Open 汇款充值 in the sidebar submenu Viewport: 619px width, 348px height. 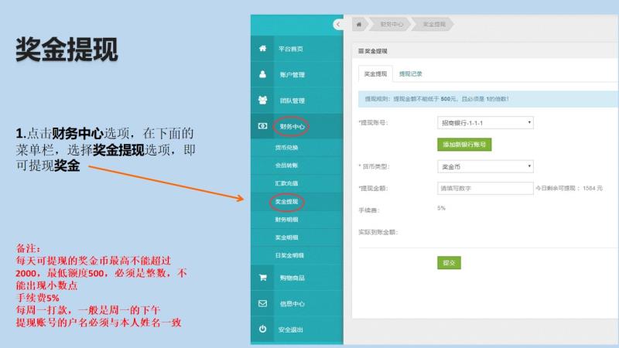(x=287, y=183)
